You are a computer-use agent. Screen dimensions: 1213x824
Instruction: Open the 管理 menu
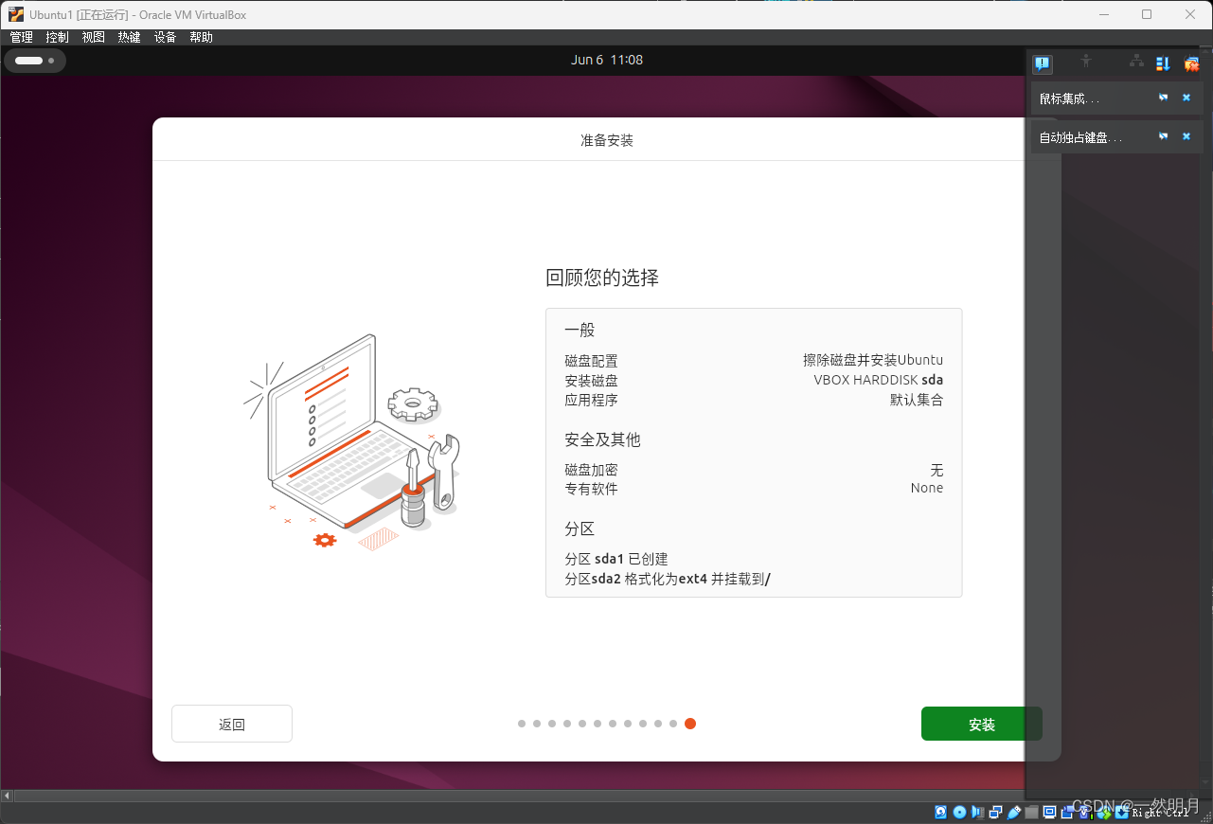pyautogui.click(x=21, y=37)
